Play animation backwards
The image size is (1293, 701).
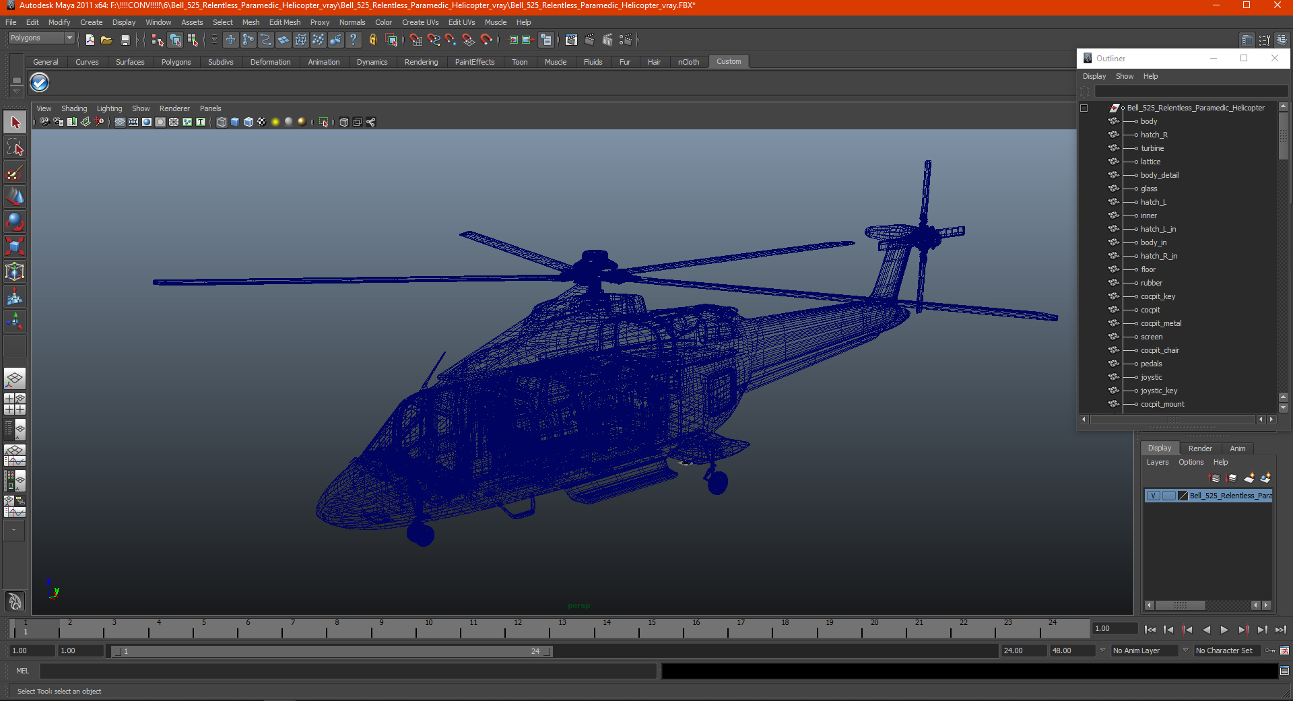coord(1205,630)
